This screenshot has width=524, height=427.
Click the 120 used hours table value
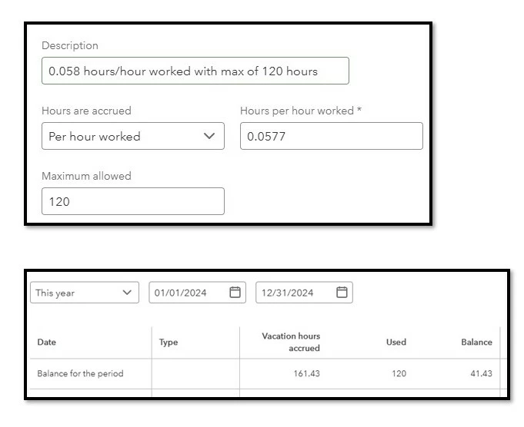click(399, 373)
